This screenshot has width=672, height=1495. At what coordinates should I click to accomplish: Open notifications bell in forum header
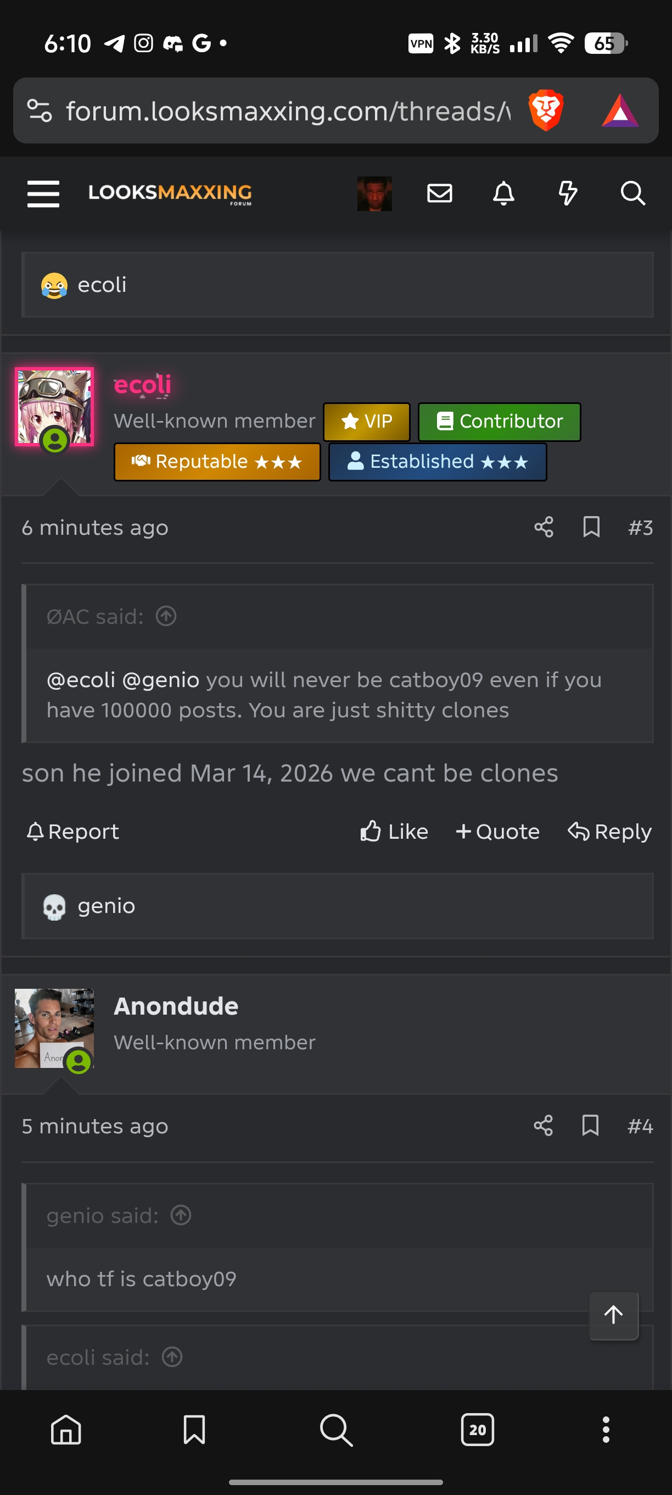click(x=503, y=193)
